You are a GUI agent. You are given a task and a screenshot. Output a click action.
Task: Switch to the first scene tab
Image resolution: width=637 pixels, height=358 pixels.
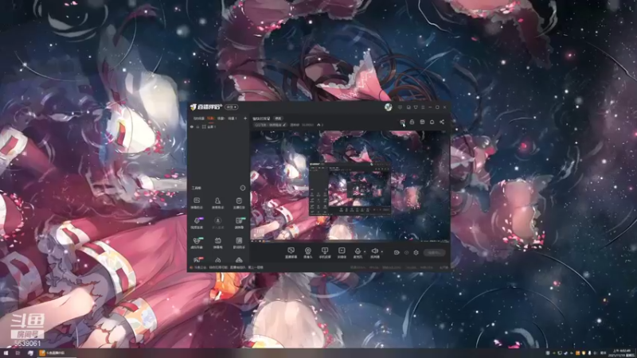pos(198,118)
